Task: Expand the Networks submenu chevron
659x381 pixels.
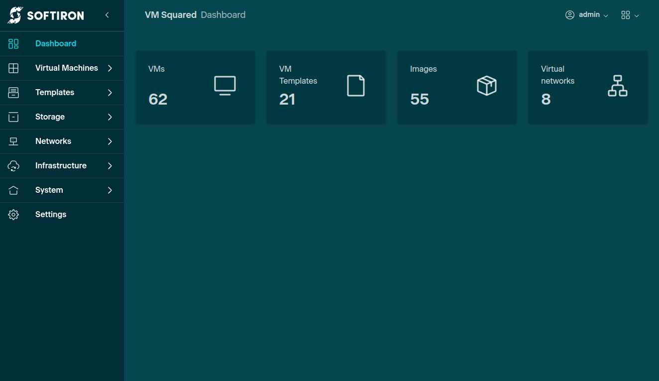Action: [x=110, y=141]
